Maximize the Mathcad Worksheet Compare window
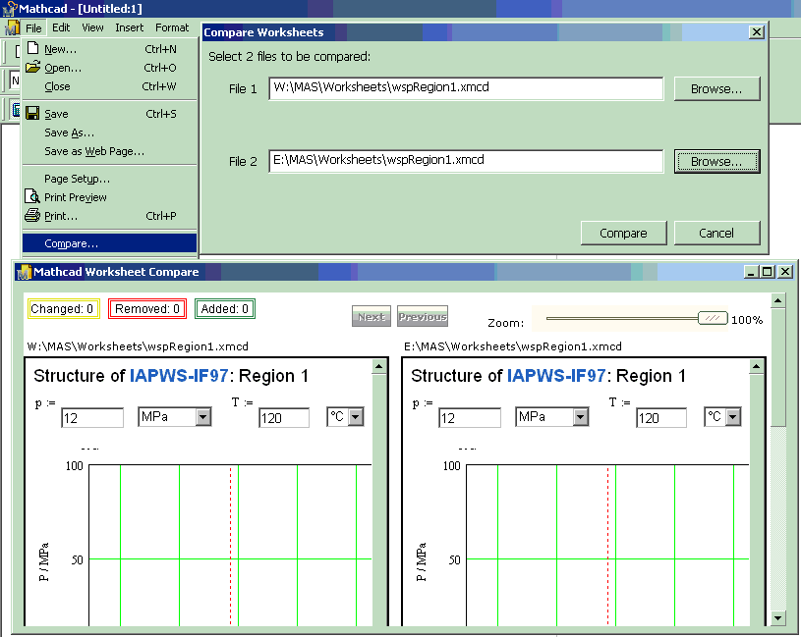Screen dimensions: 801x637 pyautogui.click(x=768, y=272)
